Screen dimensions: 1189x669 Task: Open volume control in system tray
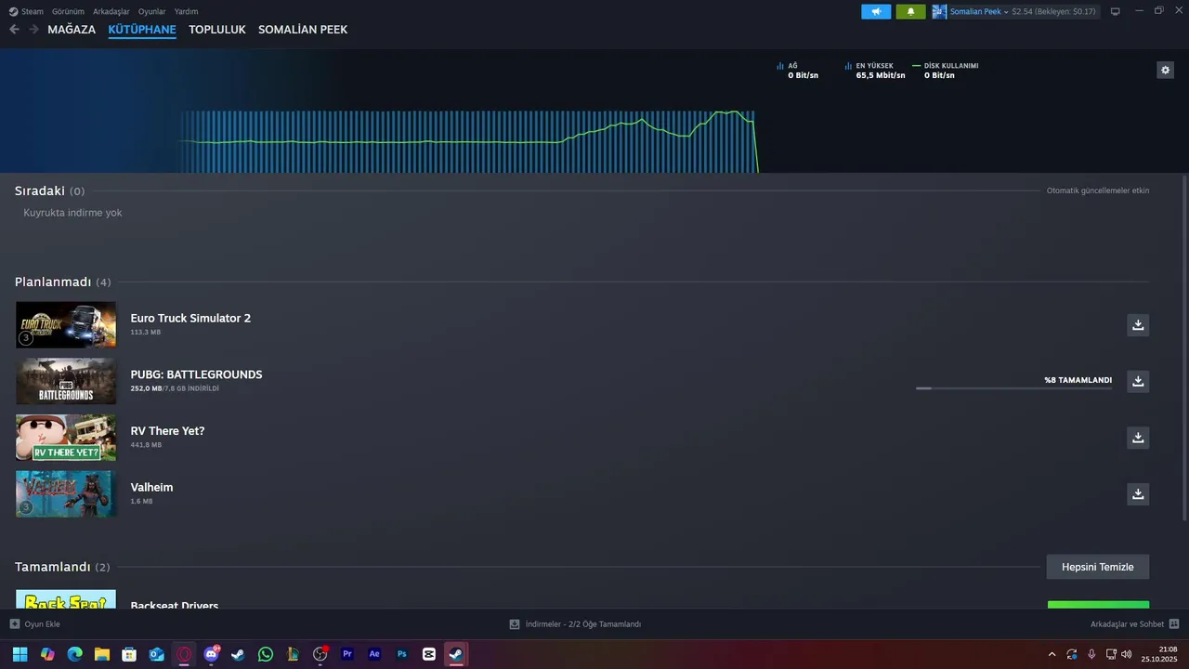point(1127,654)
